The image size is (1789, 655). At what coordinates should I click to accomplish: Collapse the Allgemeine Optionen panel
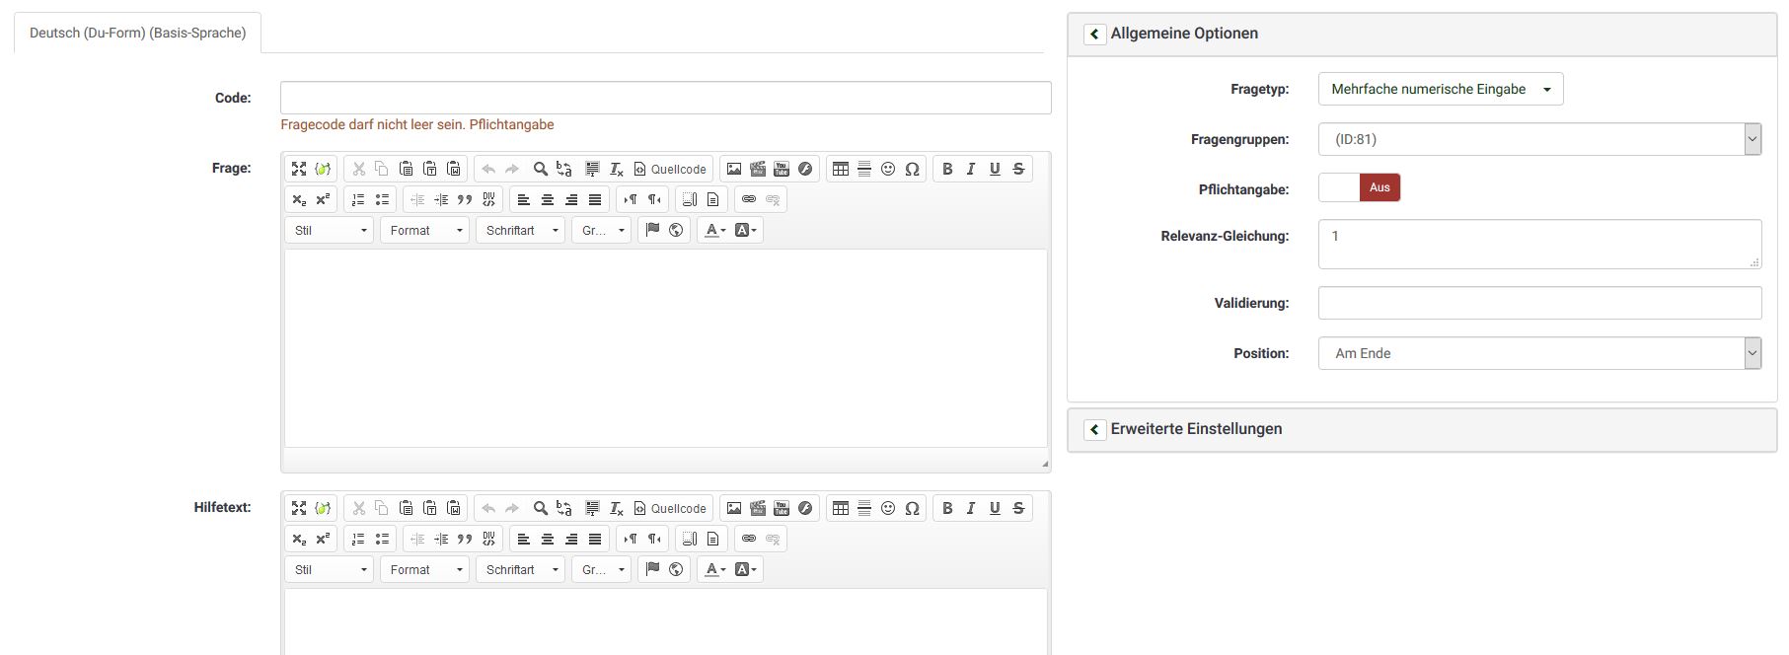pyautogui.click(x=1094, y=34)
